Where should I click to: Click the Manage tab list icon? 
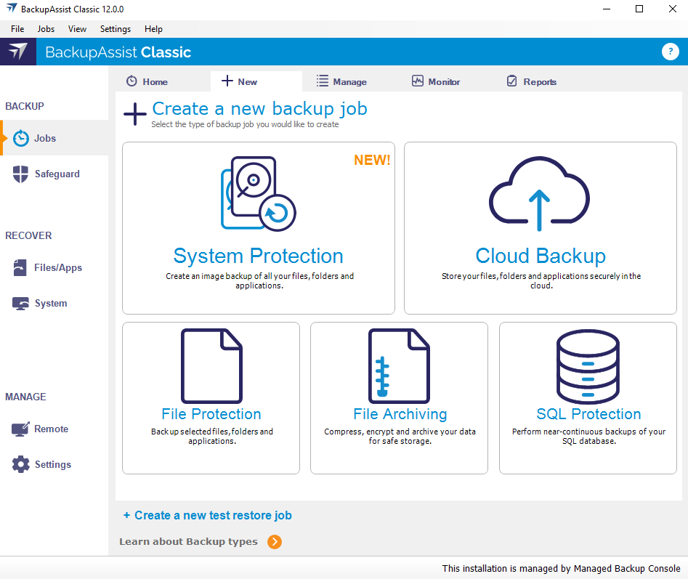click(323, 81)
